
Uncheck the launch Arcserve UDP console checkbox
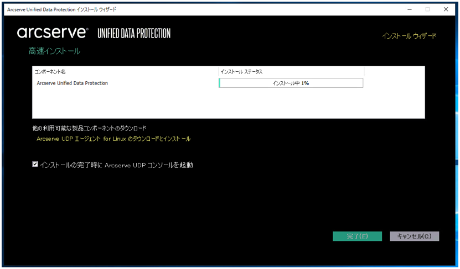tap(35, 165)
